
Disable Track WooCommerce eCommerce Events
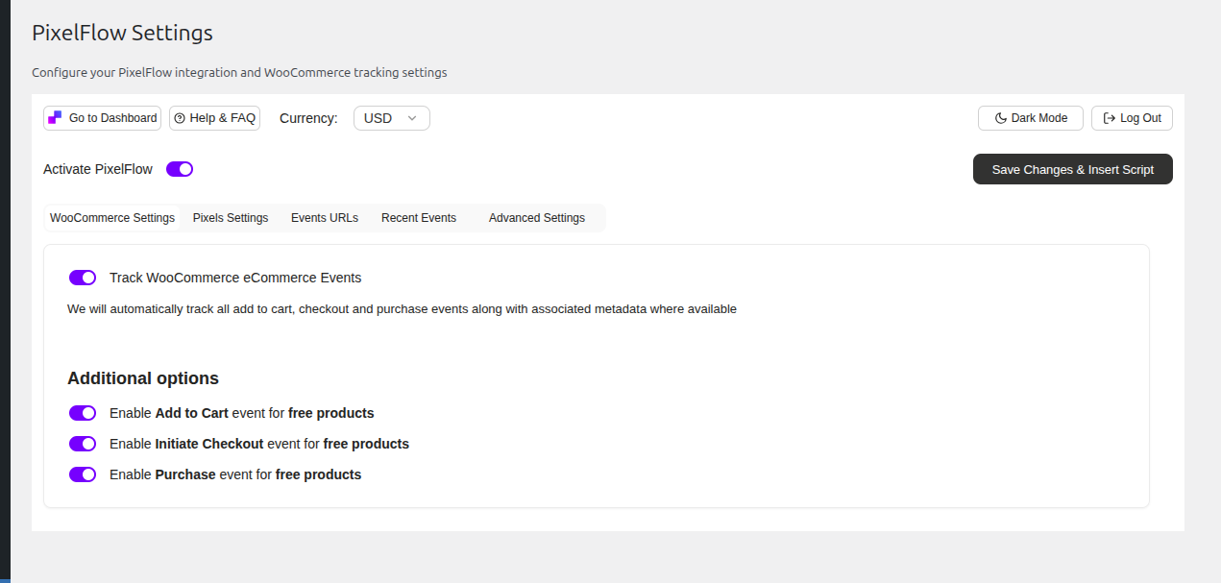pyautogui.click(x=83, y=277)
